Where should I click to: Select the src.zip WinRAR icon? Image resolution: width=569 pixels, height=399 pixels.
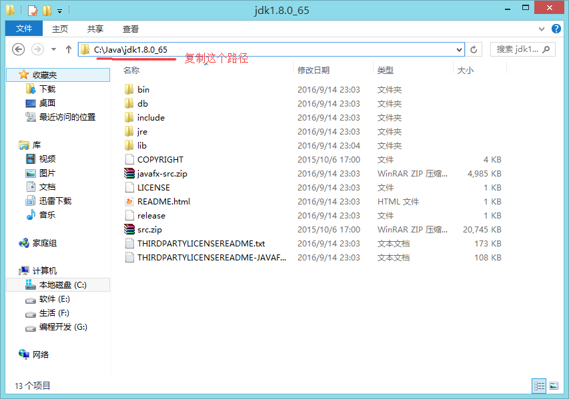[129, 229]
